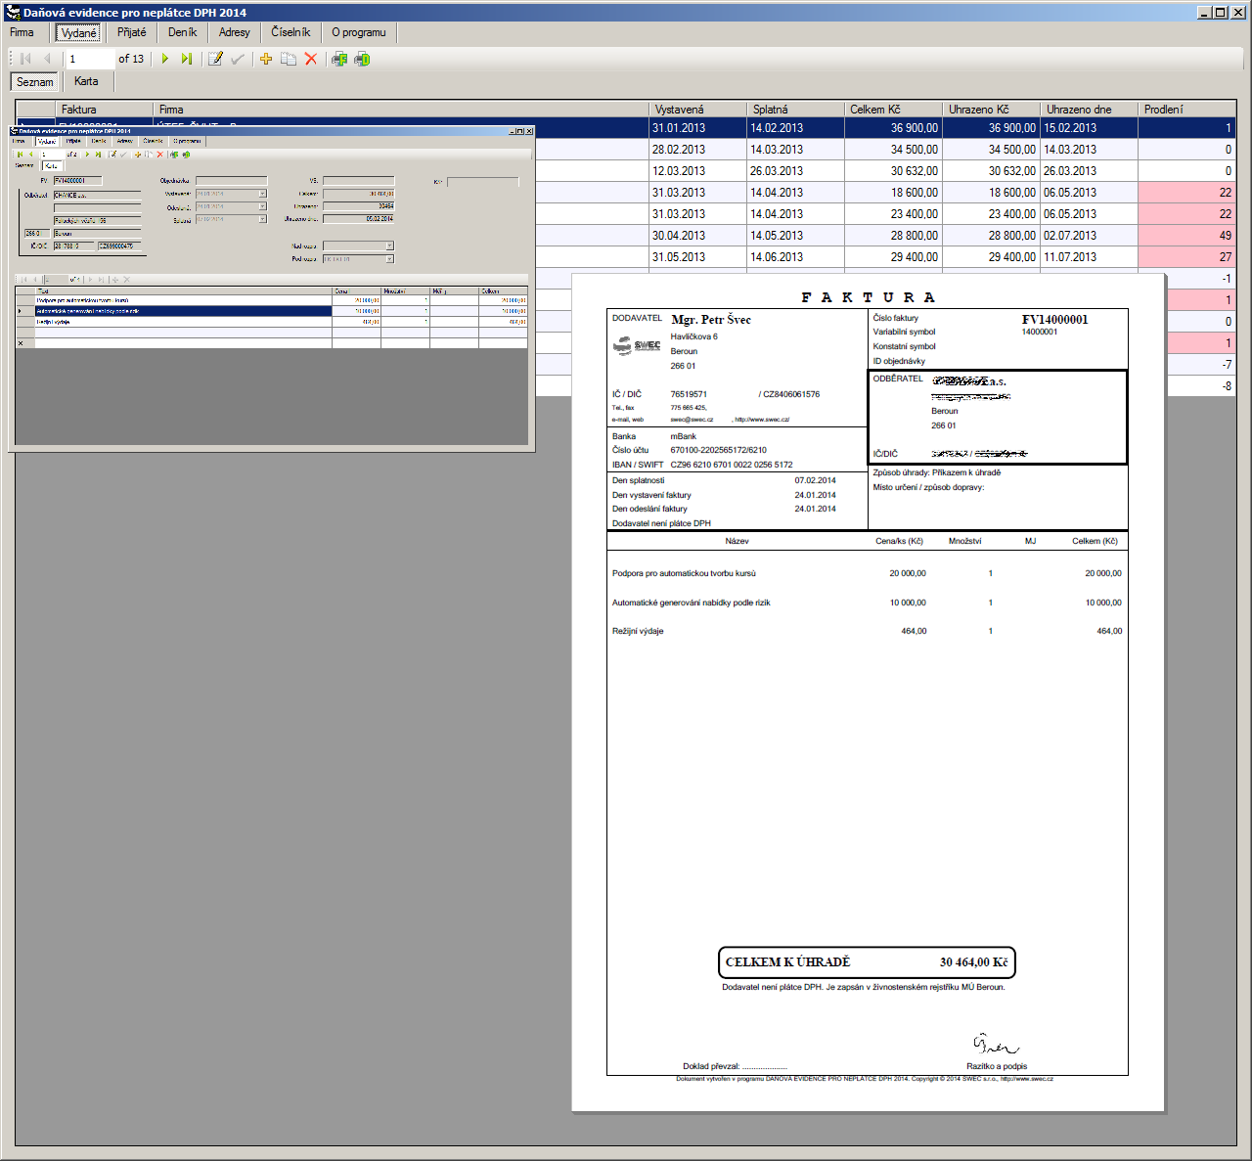
Task: Switch to the Karta view tab
Action: click(x=86, y=81)
